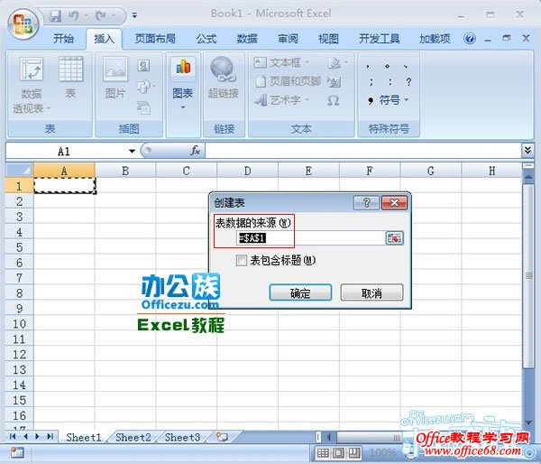This screenshot has width=541, height=464.
Task: Click the table data source range field
Action: coord(310,238)
